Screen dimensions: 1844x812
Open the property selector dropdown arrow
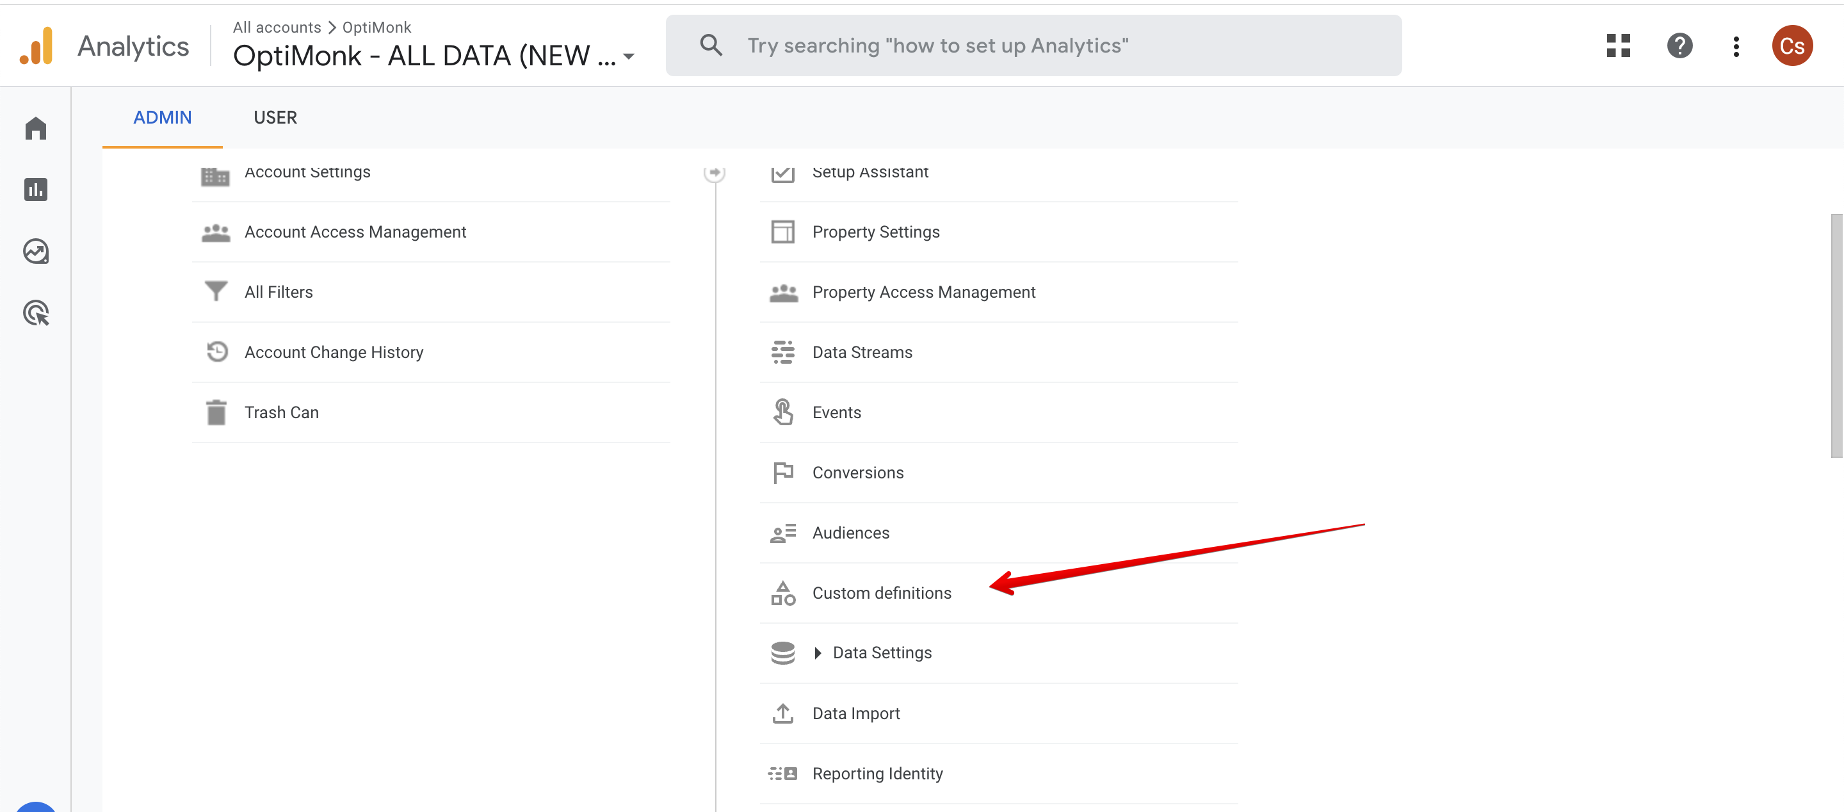[629, 56]
